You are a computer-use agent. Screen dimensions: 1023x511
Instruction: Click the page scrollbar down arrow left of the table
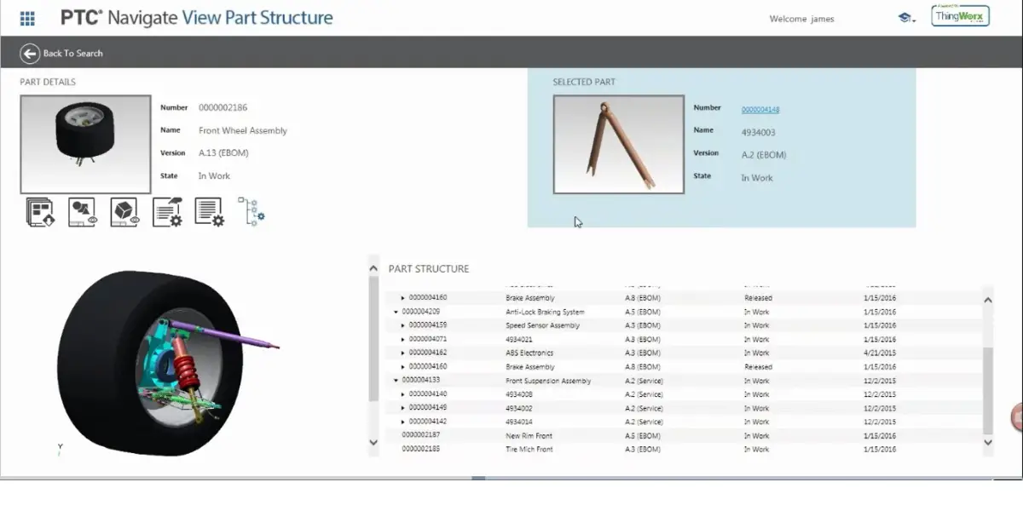click(x=373, y=442)
